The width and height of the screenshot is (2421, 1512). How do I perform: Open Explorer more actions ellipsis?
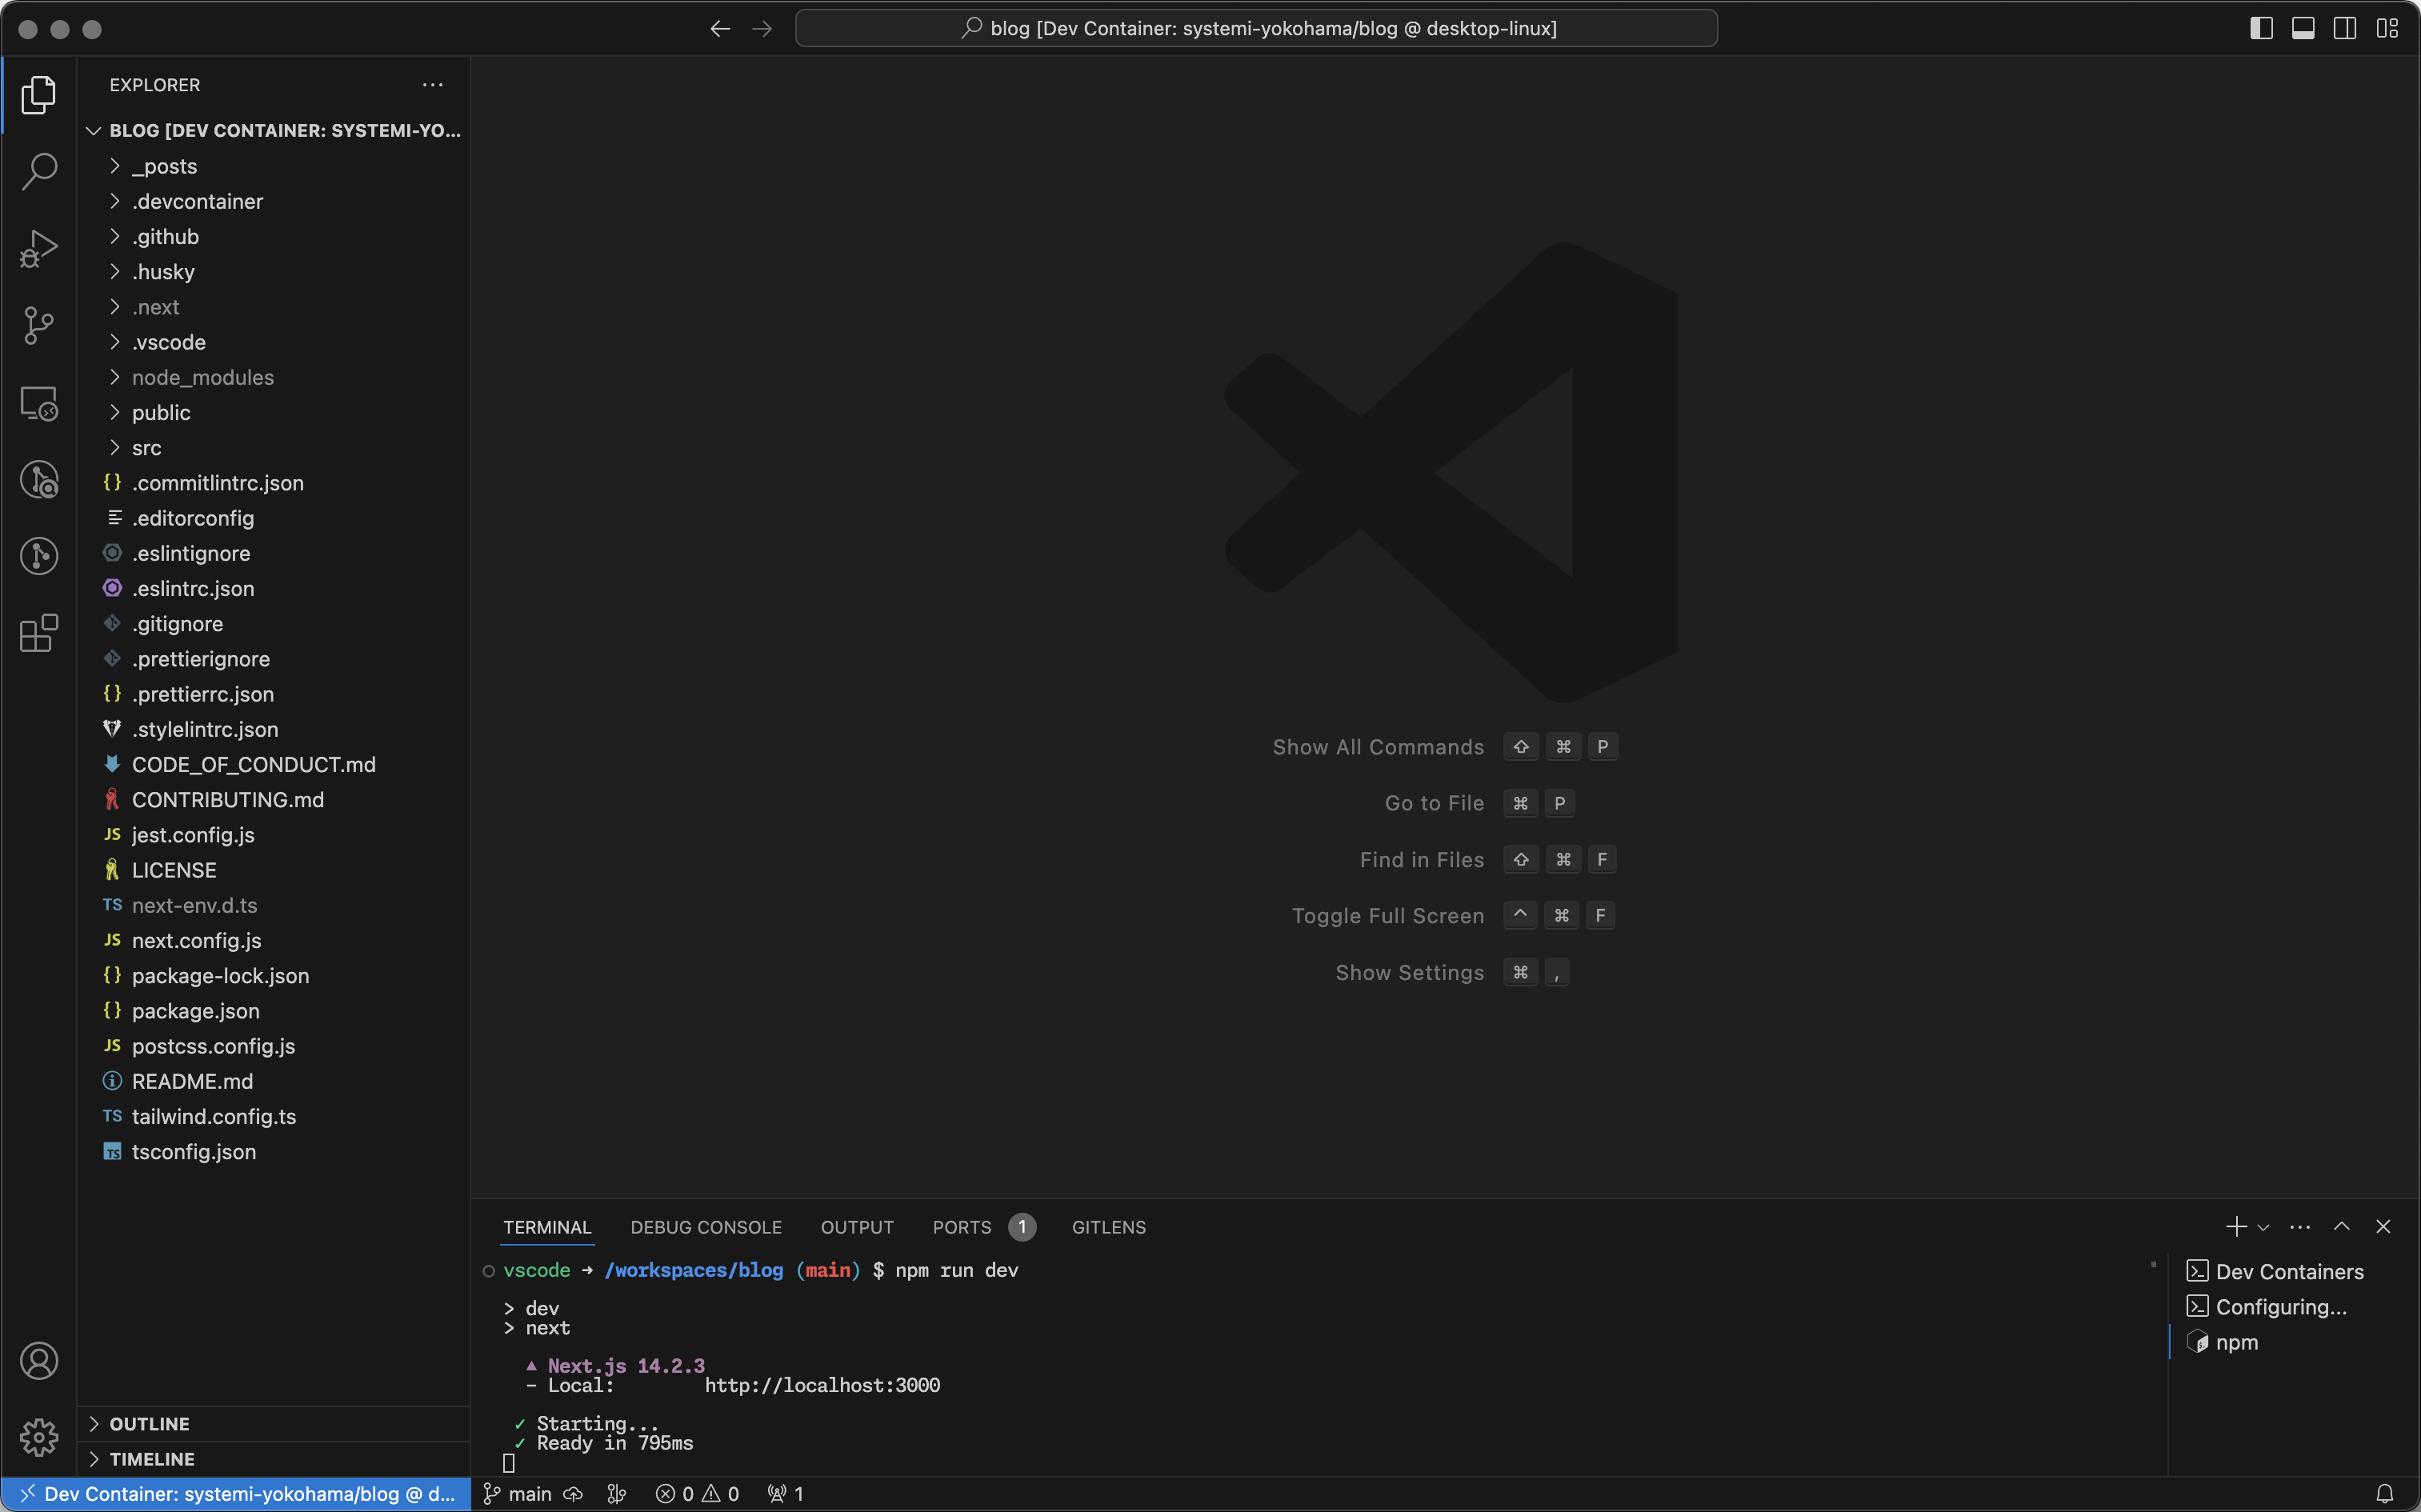(x=432, y=85)
